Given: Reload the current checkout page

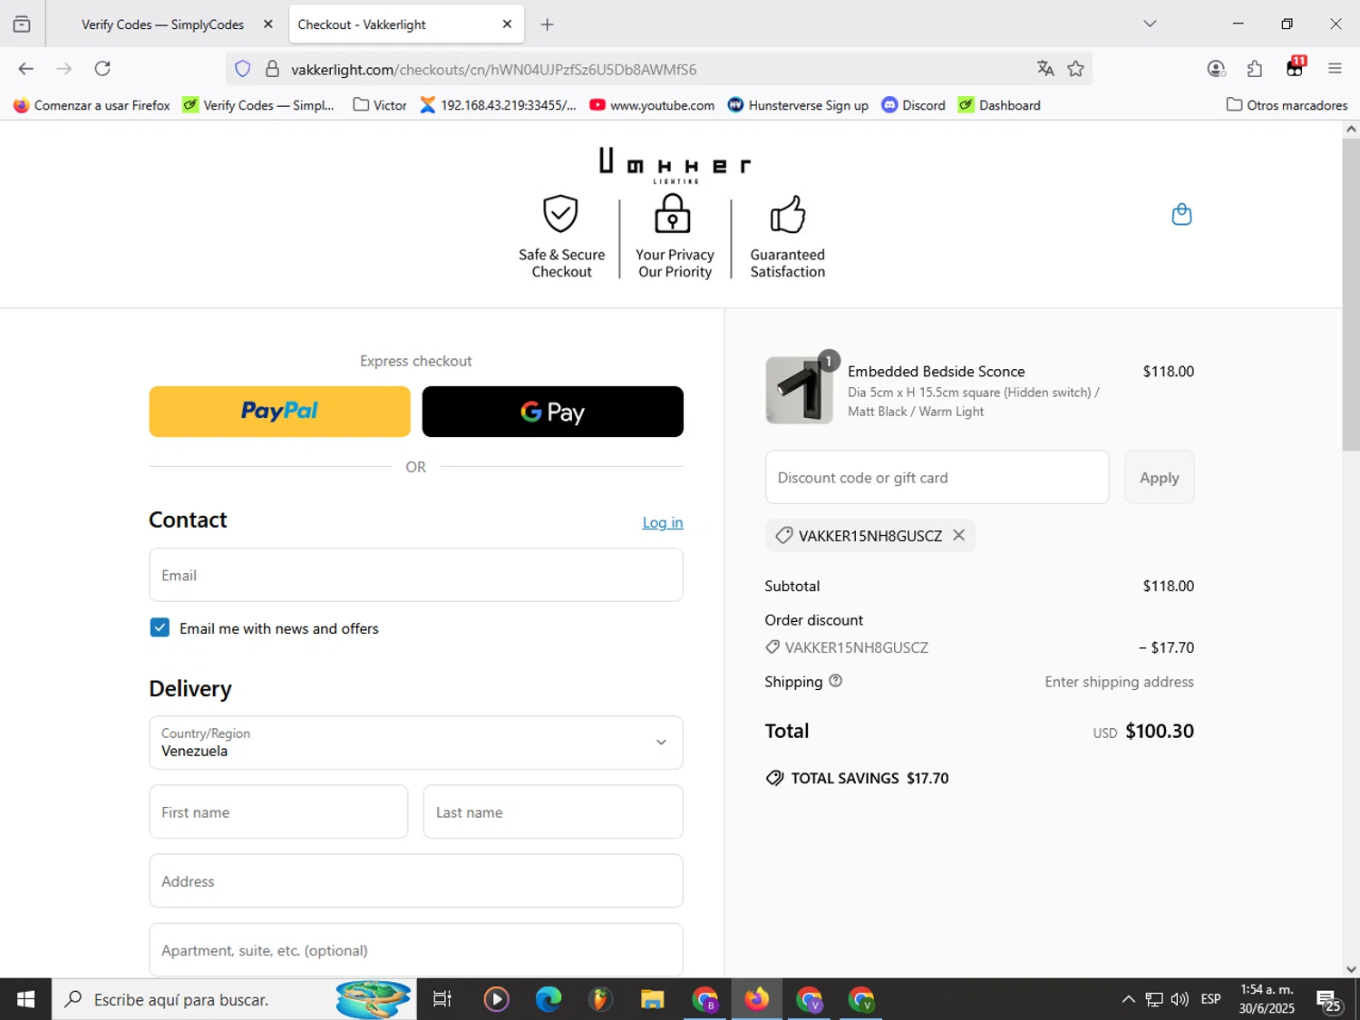Looking at the screenshot, I should coord(102,69).
